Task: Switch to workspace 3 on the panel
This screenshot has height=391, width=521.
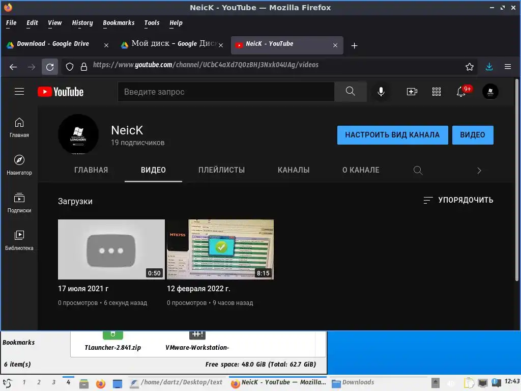Action: click(x=54, y=382)
